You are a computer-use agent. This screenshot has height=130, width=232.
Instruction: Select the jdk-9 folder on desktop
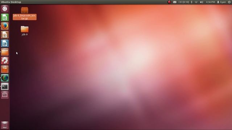25,29
